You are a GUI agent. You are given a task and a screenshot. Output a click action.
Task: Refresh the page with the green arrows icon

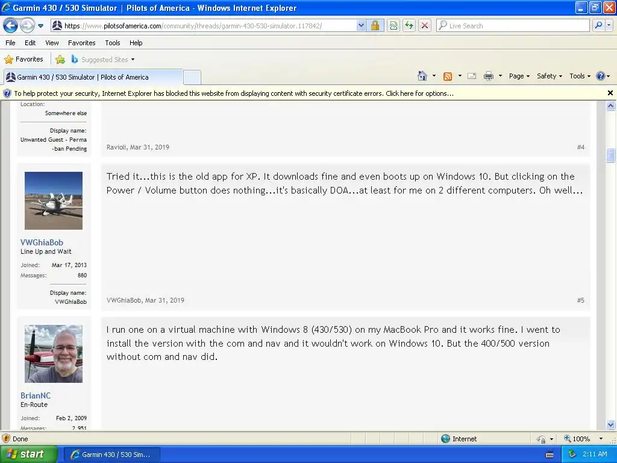click(x=409, y=26)
